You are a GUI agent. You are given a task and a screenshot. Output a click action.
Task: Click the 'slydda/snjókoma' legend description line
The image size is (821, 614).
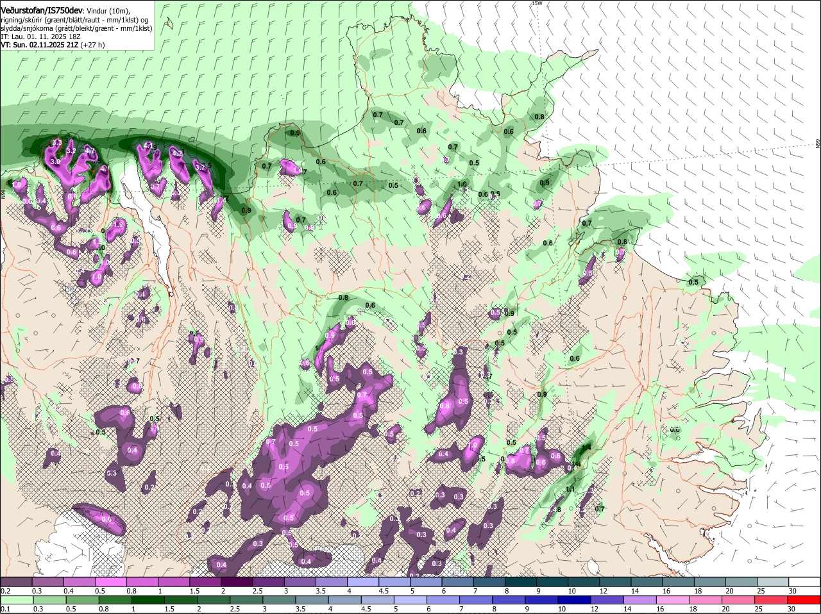tap(76, 28)
